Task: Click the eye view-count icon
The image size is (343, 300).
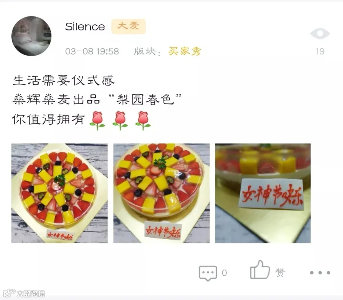Action: 320,33
